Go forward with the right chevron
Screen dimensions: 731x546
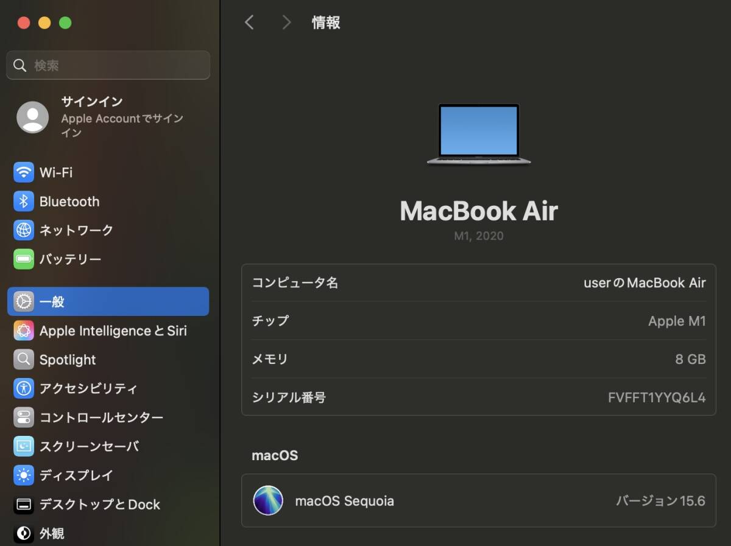286,23
